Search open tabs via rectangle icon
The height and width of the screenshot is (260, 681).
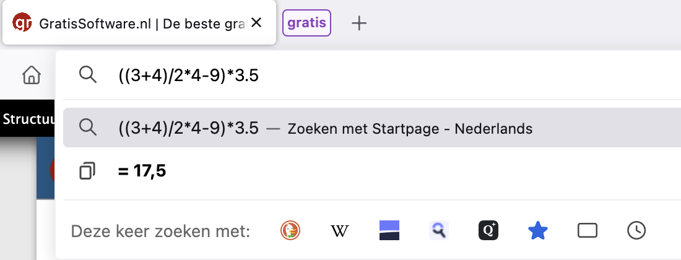(587, 231)
